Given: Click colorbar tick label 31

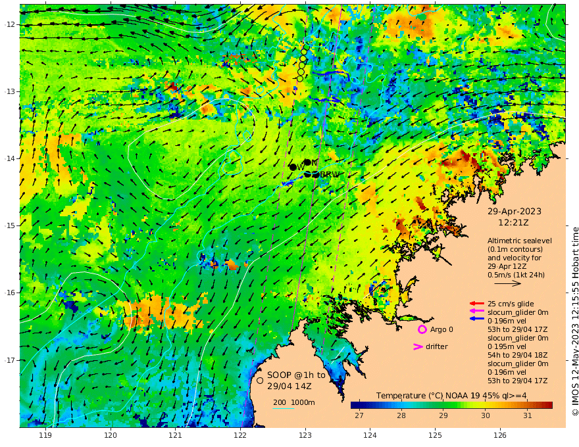Looking at the screenshot, I should coord(527,415).
